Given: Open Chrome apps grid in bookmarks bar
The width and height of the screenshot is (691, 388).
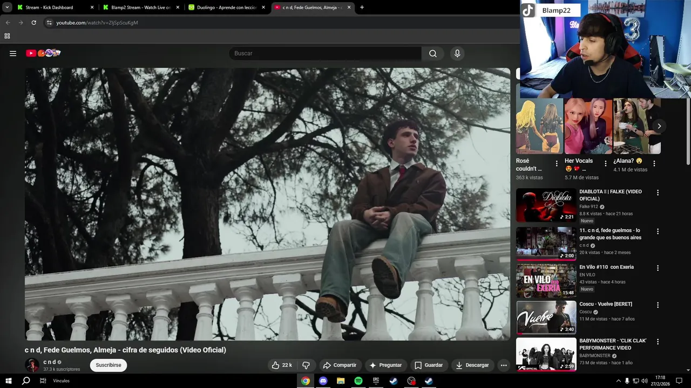Looking at the screenshot, I should (x=7, y=36).
